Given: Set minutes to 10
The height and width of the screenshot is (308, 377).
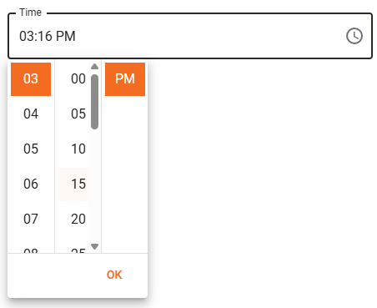Looking at the screenshot, I should click(73, 149).
